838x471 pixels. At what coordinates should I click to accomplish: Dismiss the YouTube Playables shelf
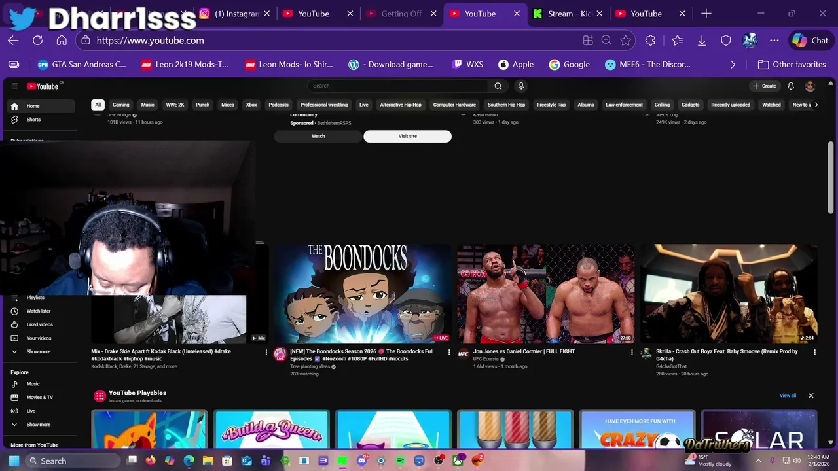[811, 396]
